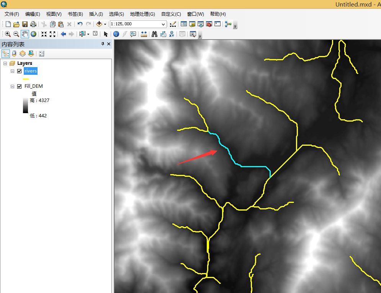Image resolution: width=381 pixels, height=293 pixels.
Task: Open the Add Data dropdown arrow
Action: 105,24
